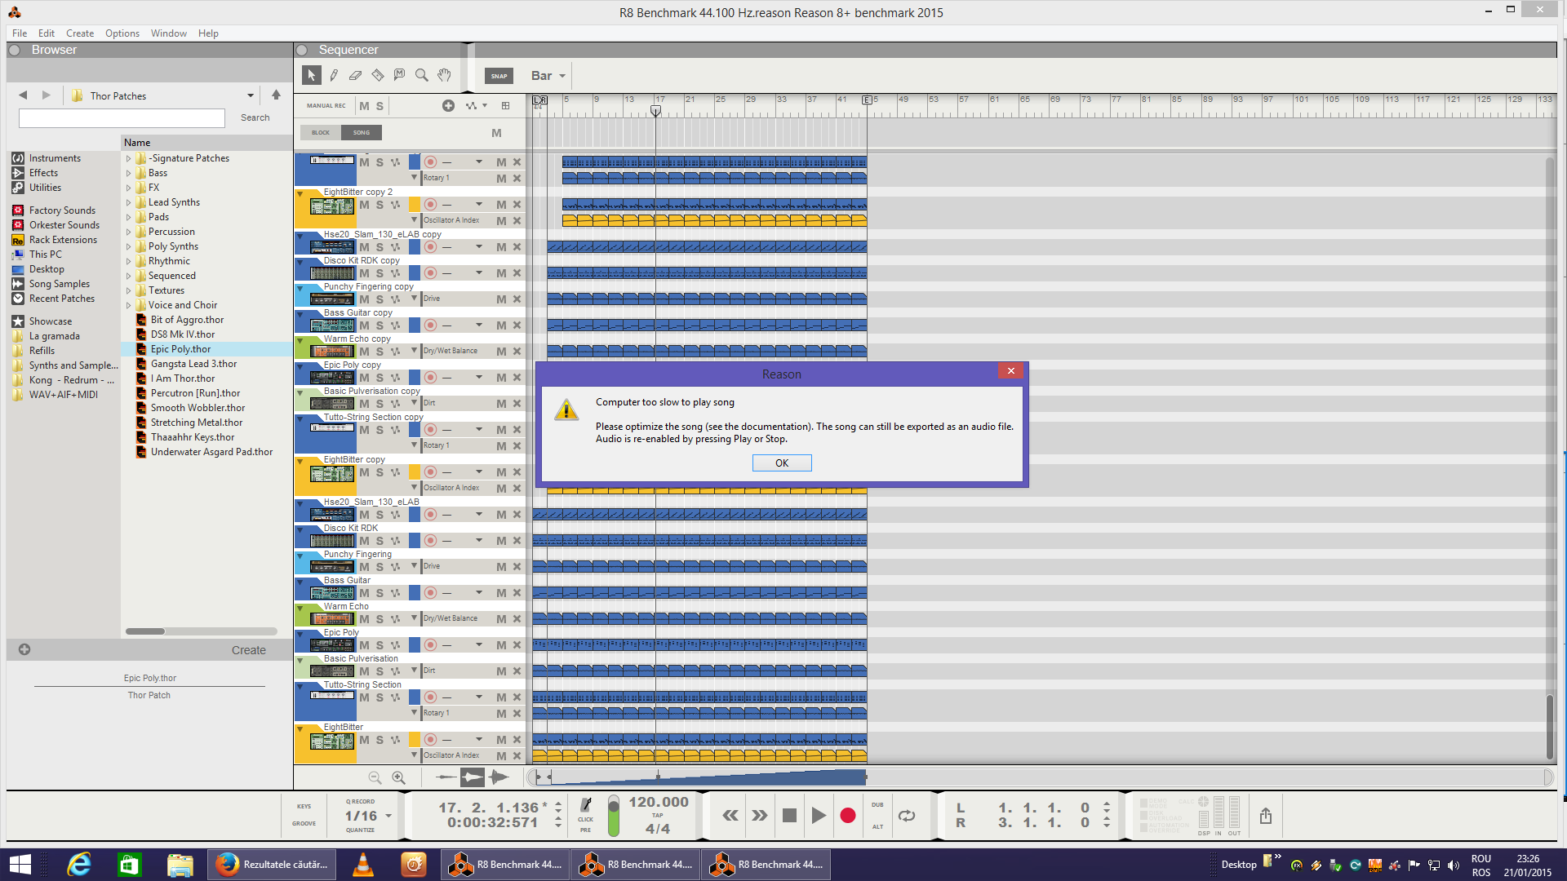Navigate back in the Browser
Viewport: 1567px width, 881px height.
click(x=23, y=95)
